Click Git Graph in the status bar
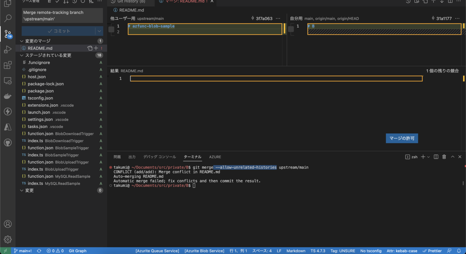This screenshot has height=254, width=466. coord(78,251)
